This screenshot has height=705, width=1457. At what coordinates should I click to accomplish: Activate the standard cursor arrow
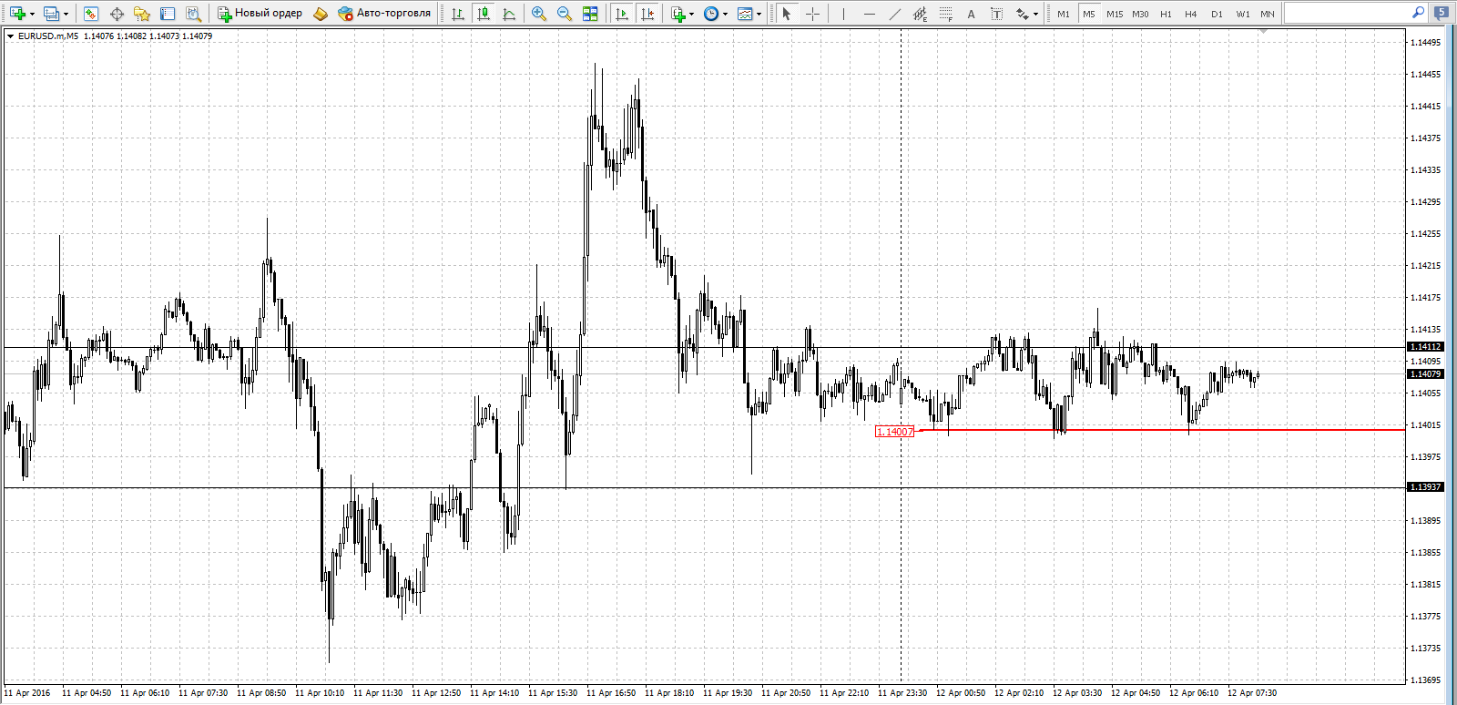click(787, 14)
